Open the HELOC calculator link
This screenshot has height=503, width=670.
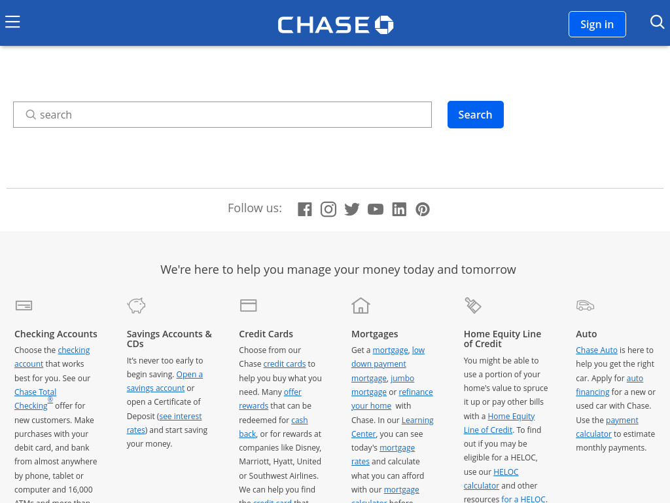tap(491, 479)
